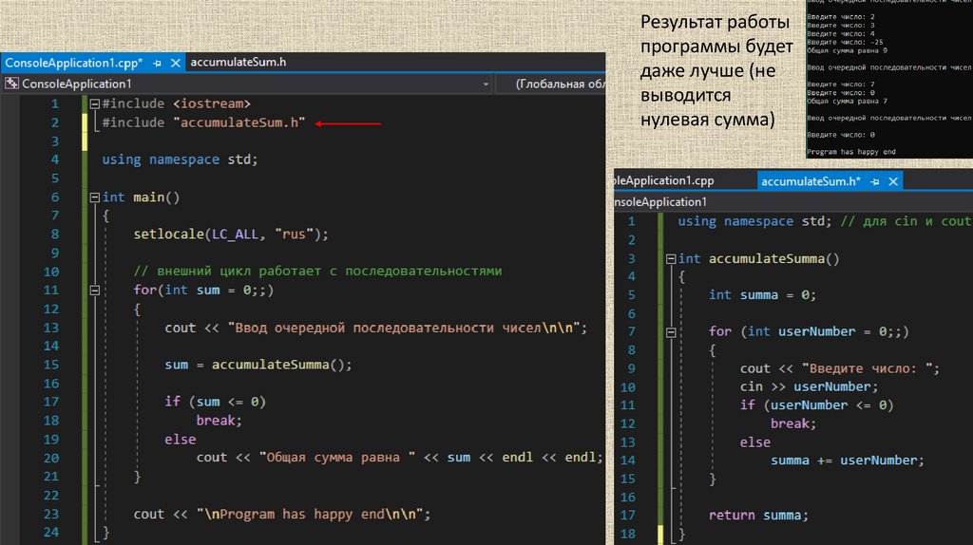
Task: Open the ConsoleApplication1 project dropdown arrow
Action: [x=486, y=84]
